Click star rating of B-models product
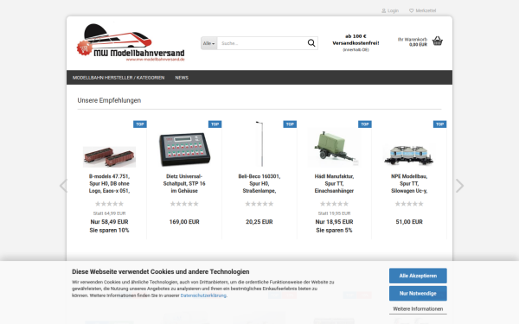The height and width of the screenshot is (324, 519). click(109, 204)
